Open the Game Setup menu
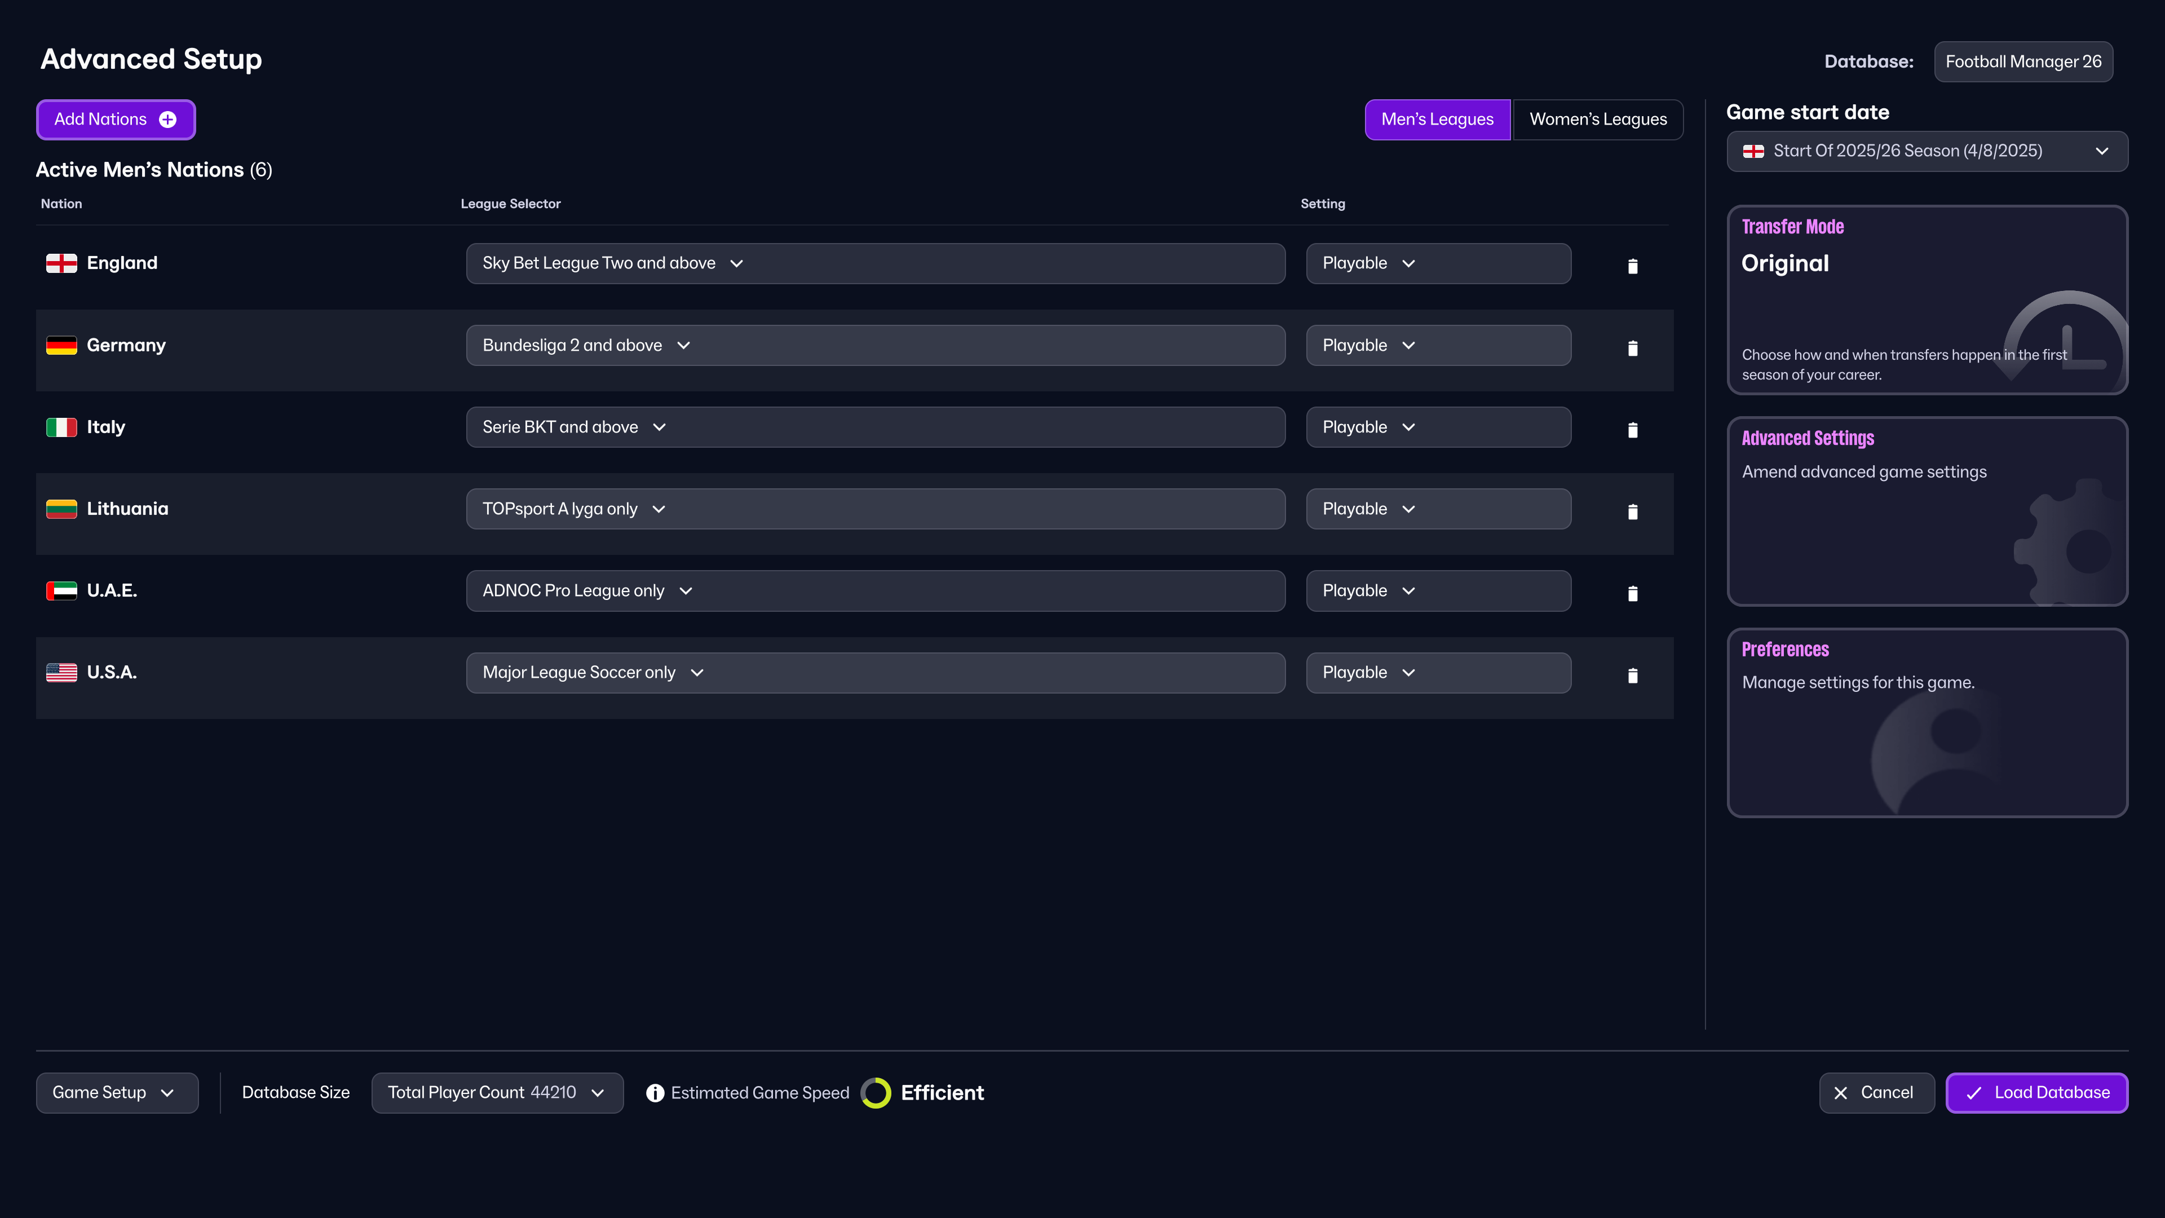2165x1218 pixels. 117,1093
